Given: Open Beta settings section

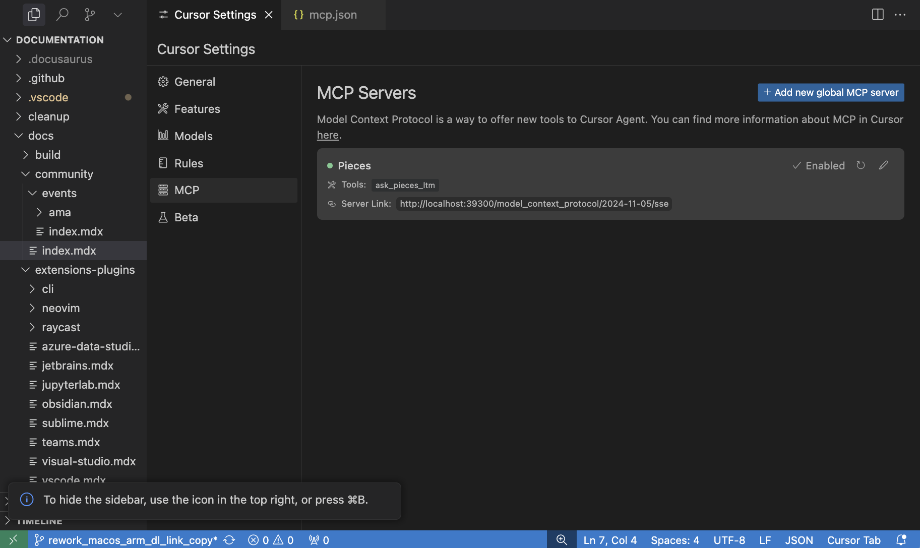Looking at the screenshot, I should pos(224,217).
